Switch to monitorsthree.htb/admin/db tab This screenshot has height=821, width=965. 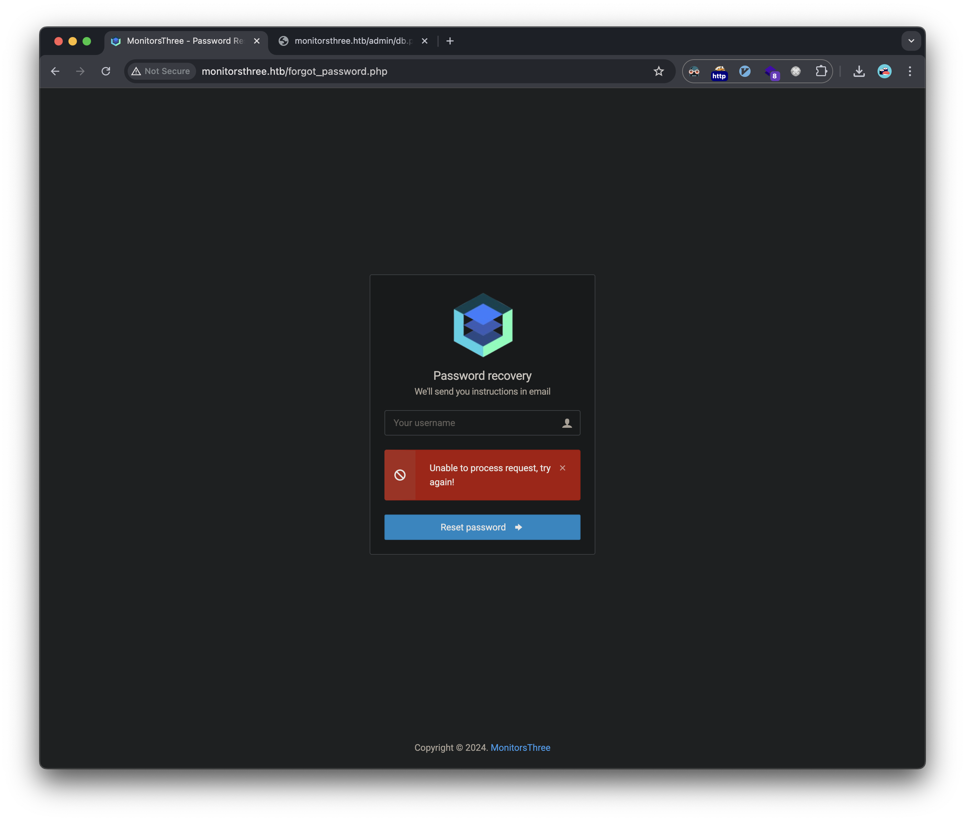[x=353, y=41]
